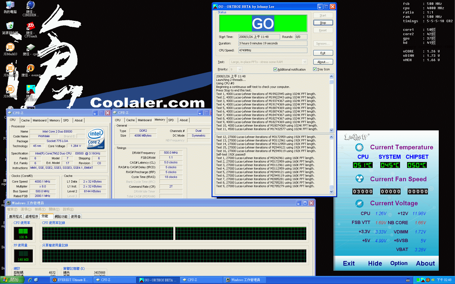Open the Start (開始) menu button
The image size is (455, 284).
tap(12, 280)
